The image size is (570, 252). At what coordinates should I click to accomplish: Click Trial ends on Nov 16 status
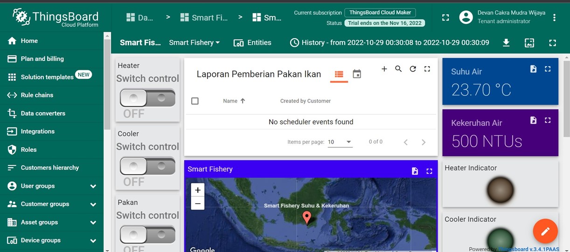point(385,23)
